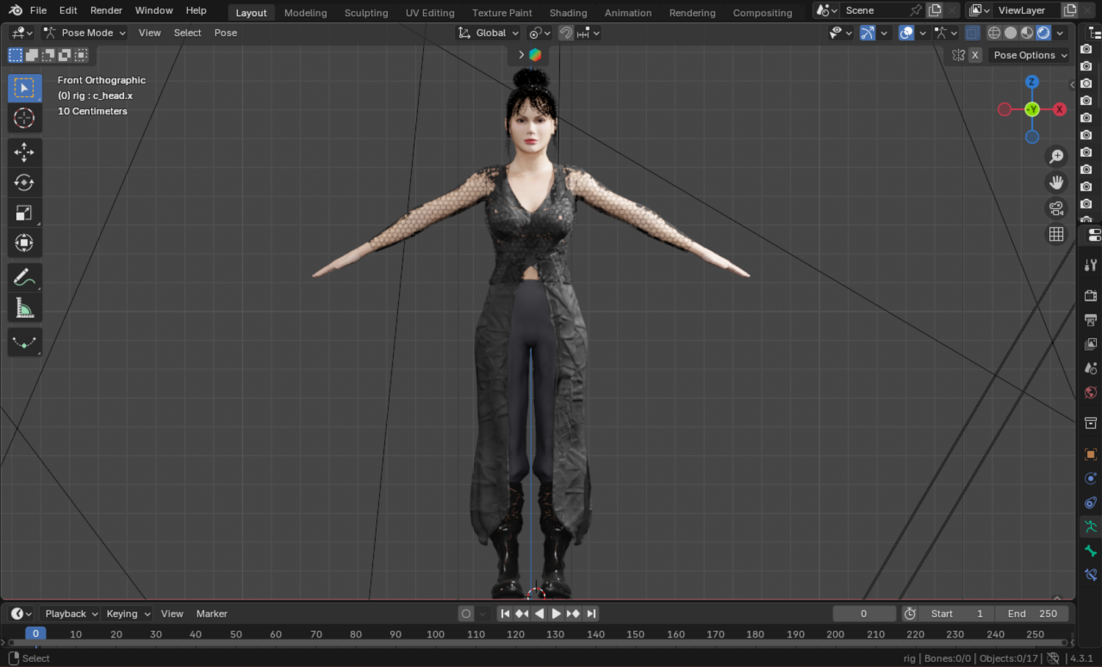Jump to the timeline end frame

(x=591, y=613)
